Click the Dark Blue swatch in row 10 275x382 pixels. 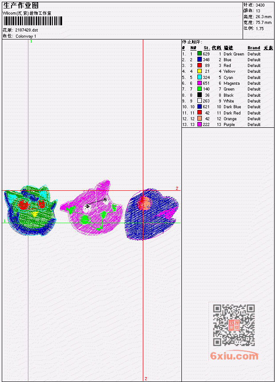(200, 107)
